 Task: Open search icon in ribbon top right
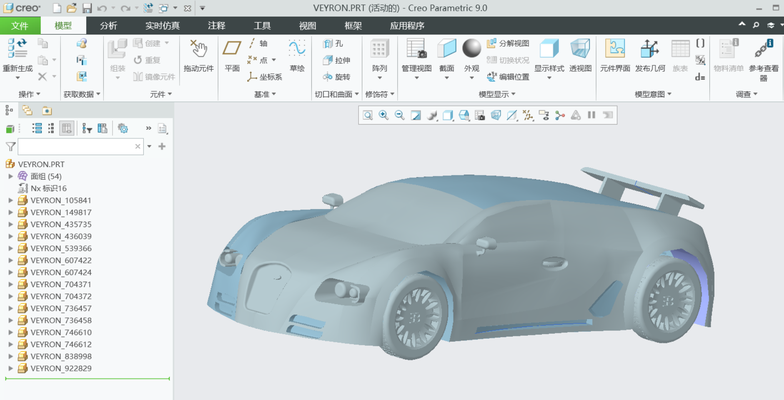756,25
